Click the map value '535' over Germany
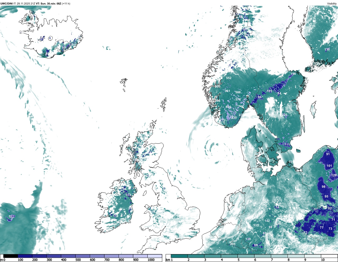Screen dimensions: 338x262 point(256,226)
